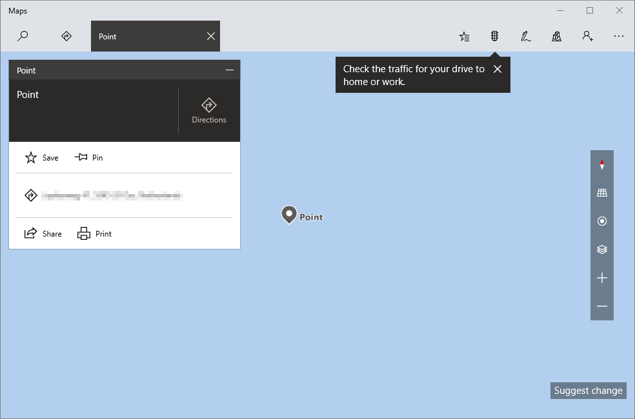Maximize the Maps window

590,10
